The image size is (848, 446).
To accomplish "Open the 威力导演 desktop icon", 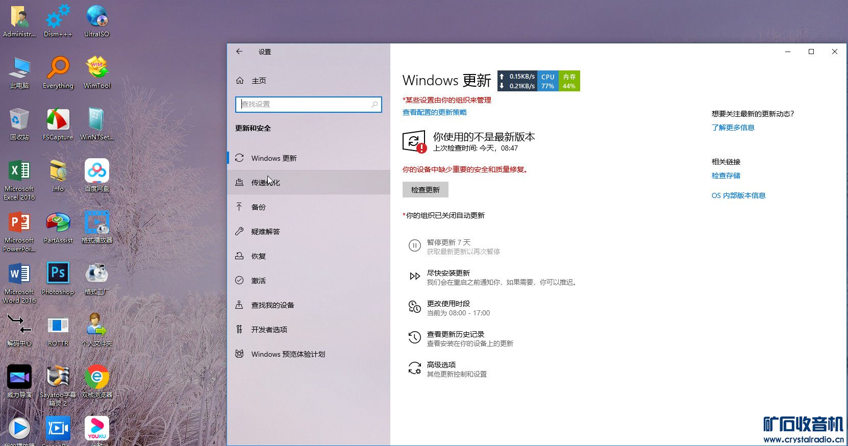I will 19,381.
